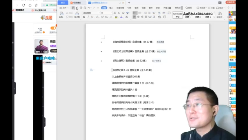Image resolution: width=248 pixels, height=140 pixels.
Task: Apply the Normal (正文) style
Action: [177, 15]
